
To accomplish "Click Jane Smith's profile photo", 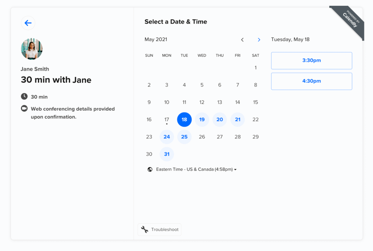I will click(x=32, y=49).
